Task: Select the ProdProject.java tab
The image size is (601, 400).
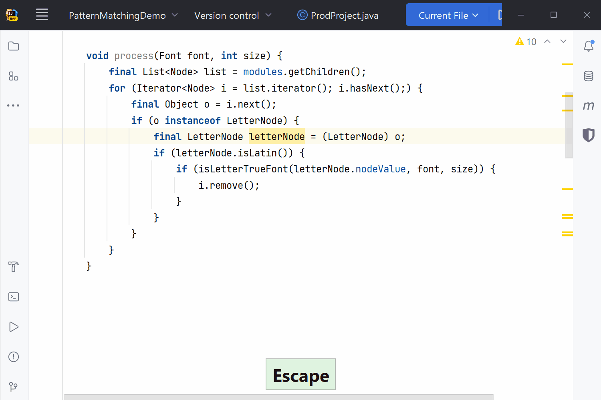Action: (x=338, y=15)
